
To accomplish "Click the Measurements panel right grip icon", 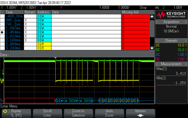I will point(186,64).
